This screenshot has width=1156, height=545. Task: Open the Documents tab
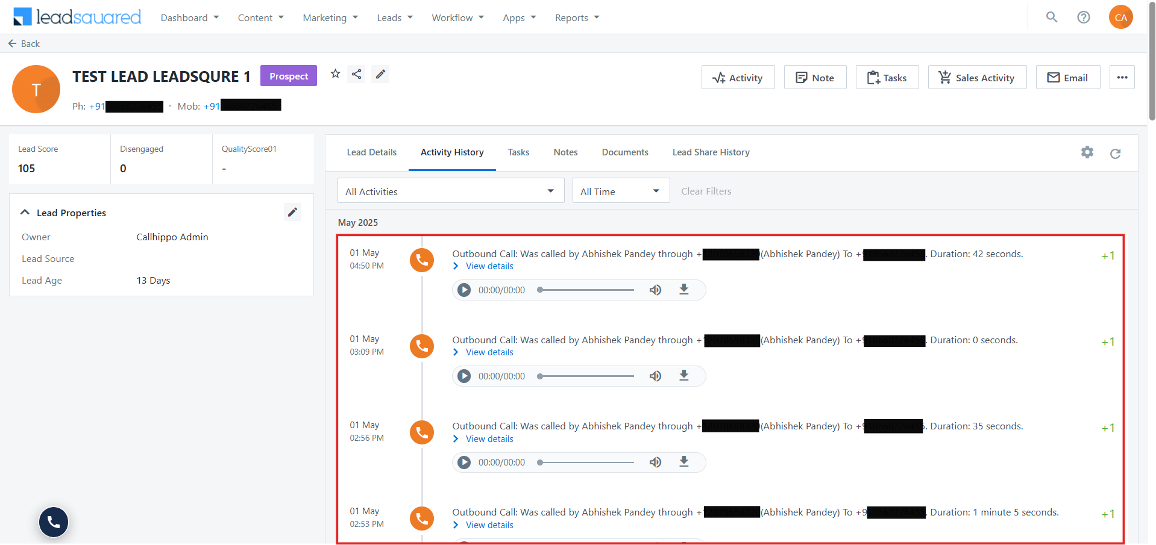point(625,152)
